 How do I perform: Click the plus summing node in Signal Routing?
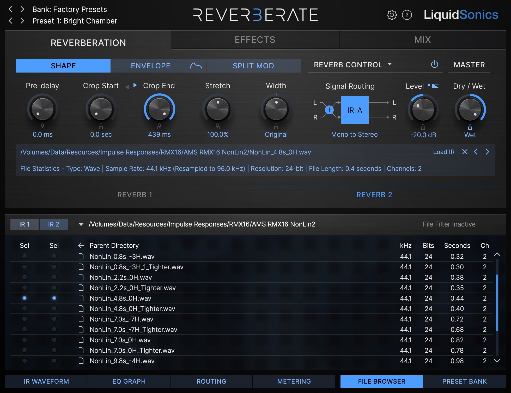coord(329,110)
